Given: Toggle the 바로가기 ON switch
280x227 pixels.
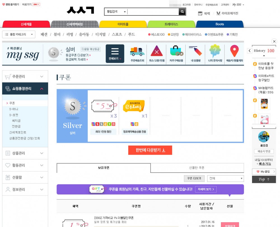Looking at the screenshot, I should 36,4.
